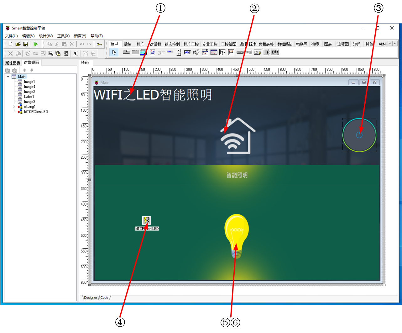Select the arrow pointer tool
402x333 pixels.
pyautogui.click(x=114, y=52)
